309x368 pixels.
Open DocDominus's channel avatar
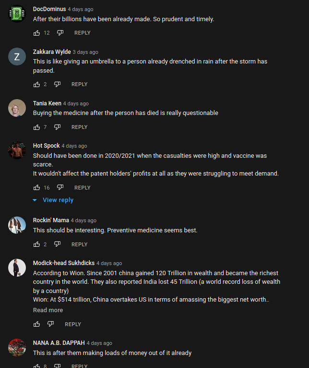tap(17, 13)
